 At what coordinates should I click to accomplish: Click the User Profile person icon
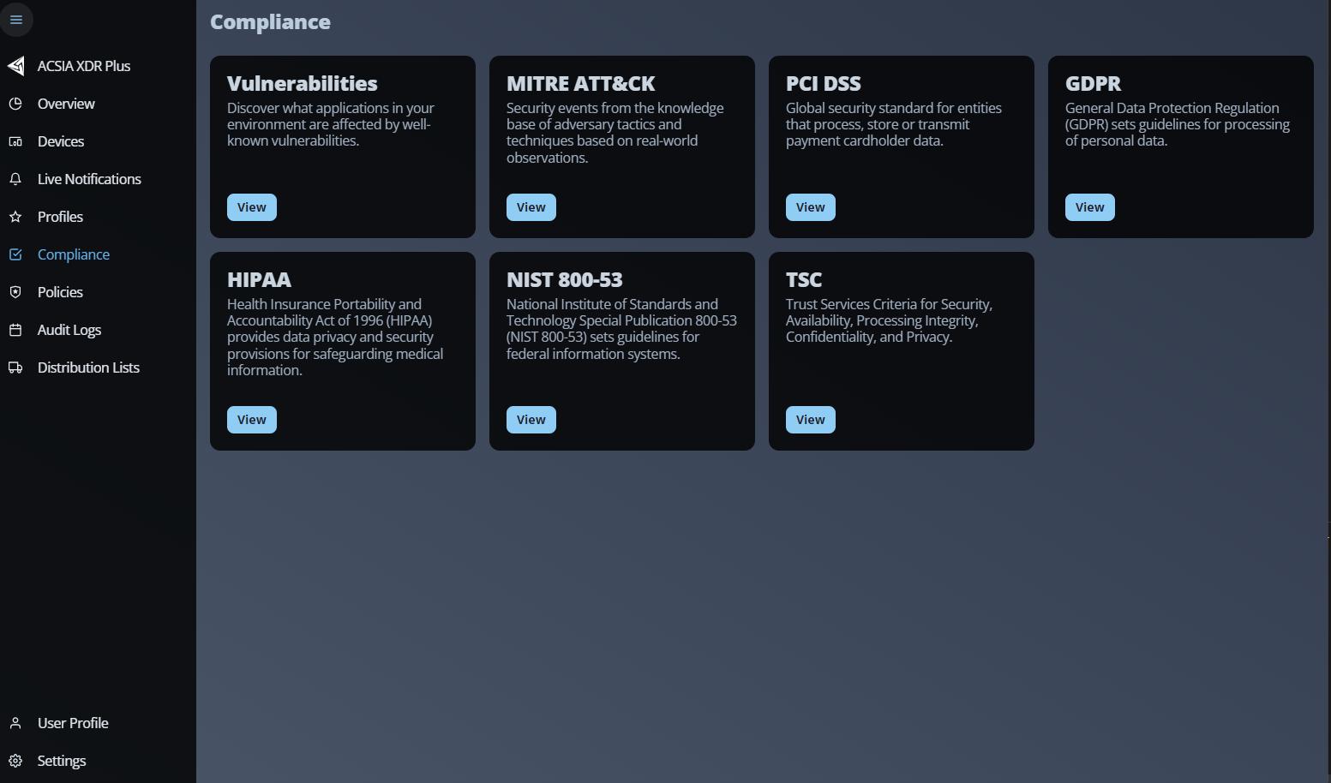[x=15, y=723]
